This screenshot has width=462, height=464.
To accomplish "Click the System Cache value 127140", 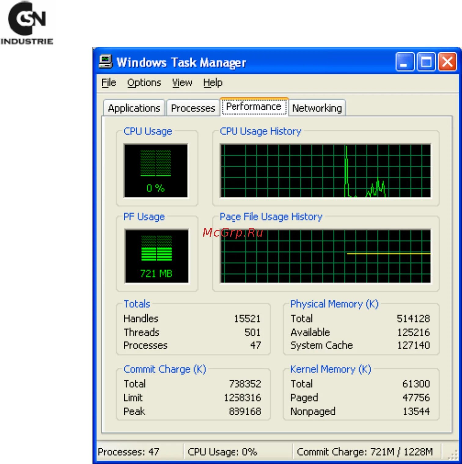I will pos(413,346).
